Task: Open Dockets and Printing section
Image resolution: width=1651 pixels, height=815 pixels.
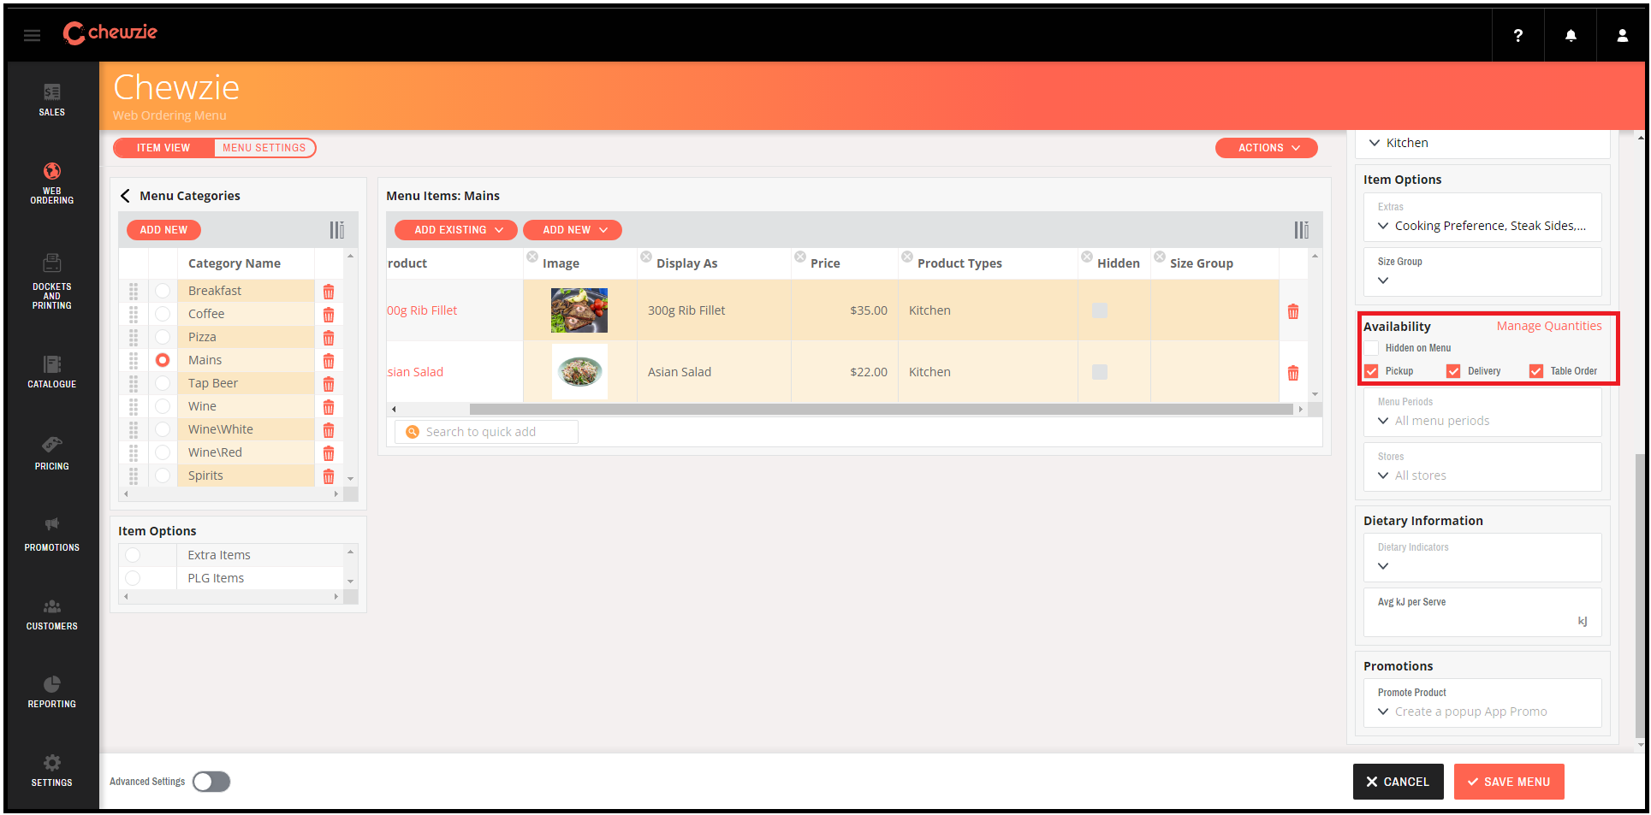Action: [x=51, y=281]
